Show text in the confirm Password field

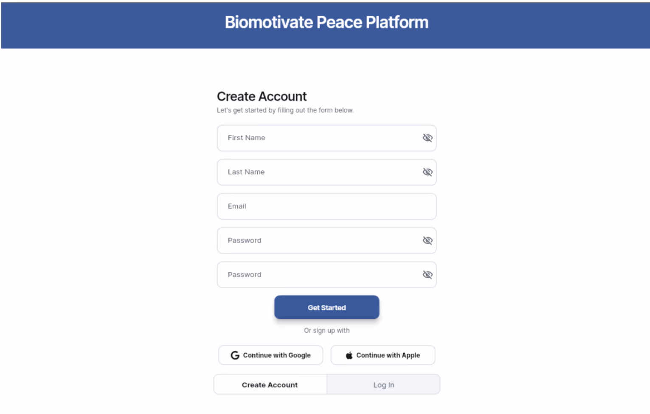[428, 275]
